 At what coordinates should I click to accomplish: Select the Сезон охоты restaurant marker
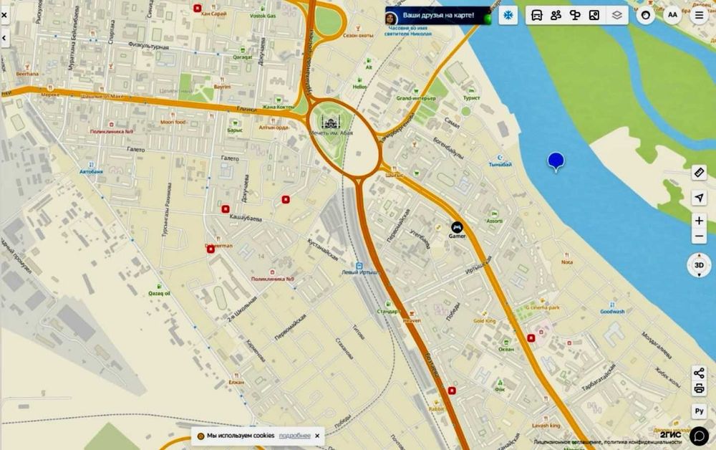(x=358, y=29)
